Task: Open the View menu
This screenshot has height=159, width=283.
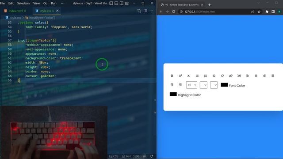Action: pyautogui.click(x=36, y=3)
